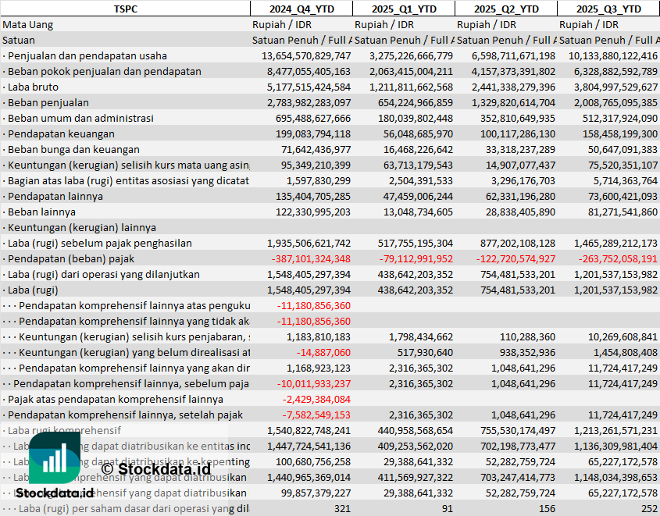Select the Satuan row label
Screen dimensions: 660x516
click(19, 41)
